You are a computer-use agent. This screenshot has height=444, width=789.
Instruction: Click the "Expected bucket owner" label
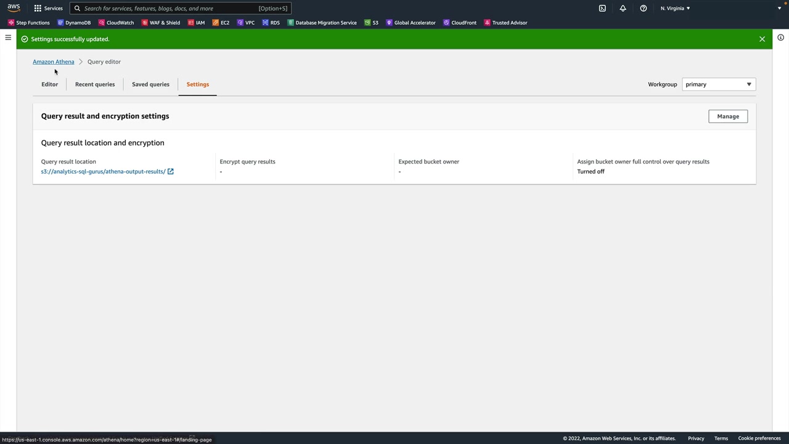pos(429,162)
